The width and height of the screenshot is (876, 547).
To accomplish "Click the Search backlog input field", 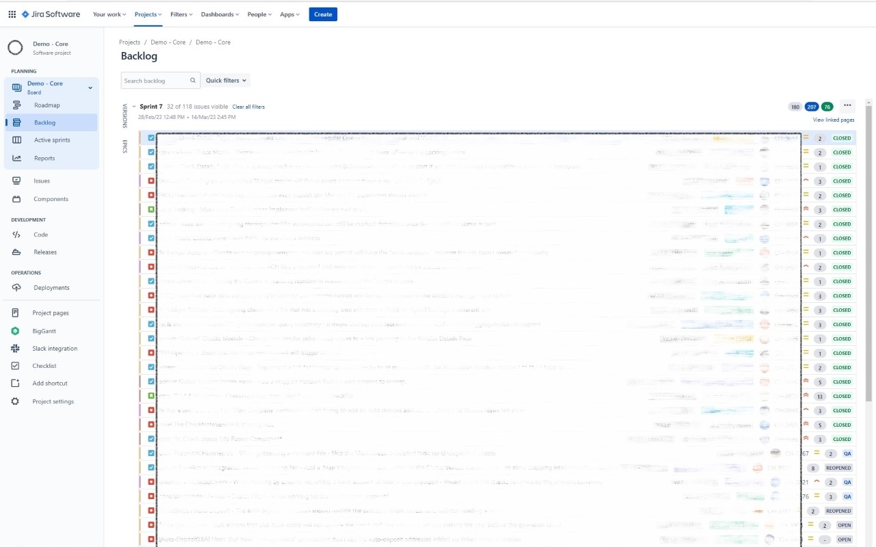I will click(x=156, y=80).
